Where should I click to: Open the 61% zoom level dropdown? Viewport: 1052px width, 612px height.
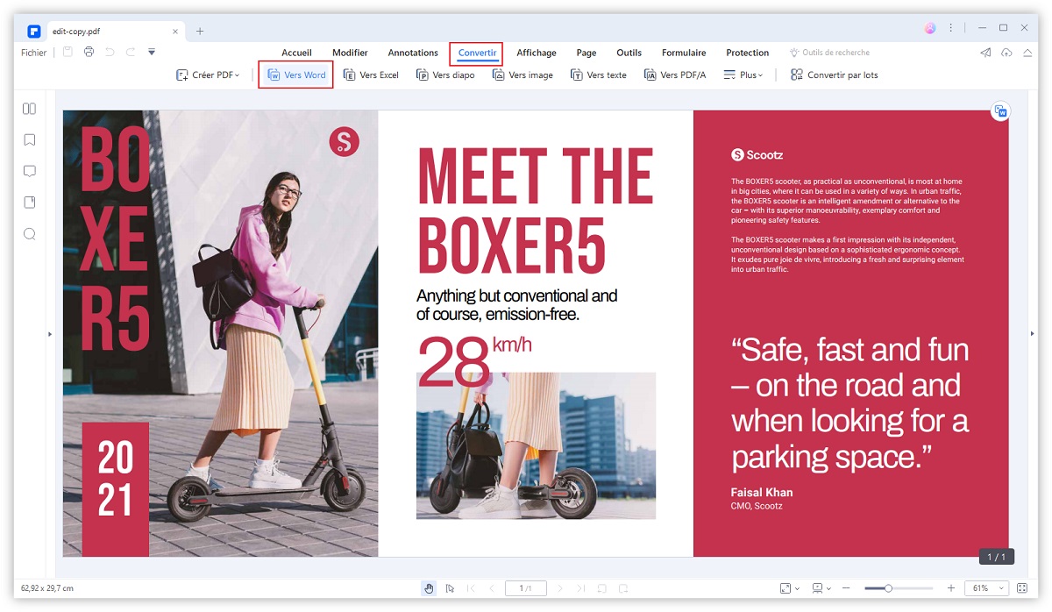pyautogui.click(x=987, y=588)
